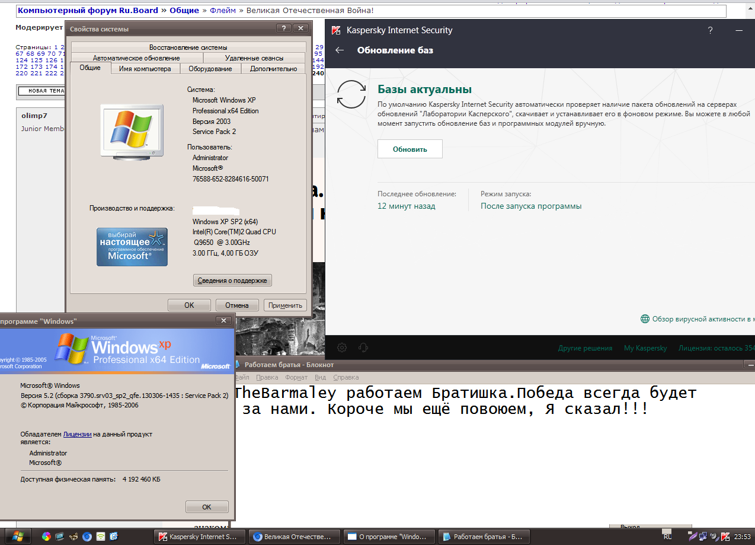Click Обновить button in Kaspersky
The width and height of the screenshot is (755, 545).
410,149
